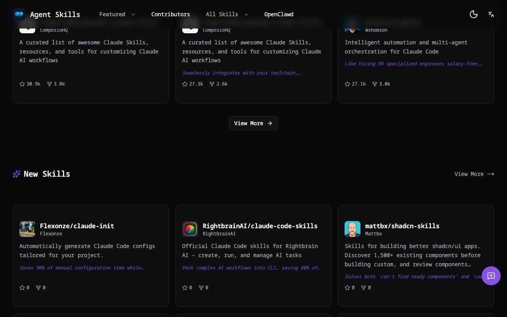Viewport: 507px width, 317px height.
Task: Click the "27.1k" star count
Action: (x=358, y=84)
